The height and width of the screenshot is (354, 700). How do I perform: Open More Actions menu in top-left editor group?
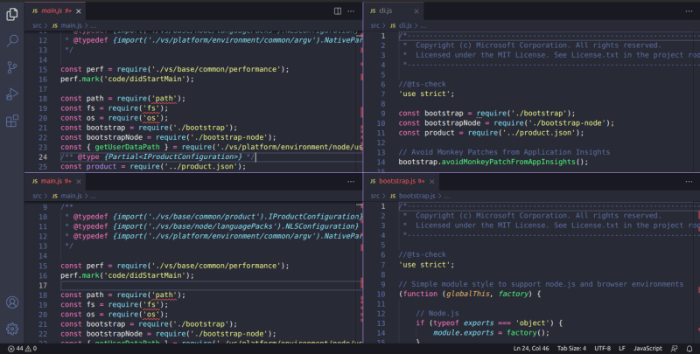pyautogui.click(x=353, y=11)
